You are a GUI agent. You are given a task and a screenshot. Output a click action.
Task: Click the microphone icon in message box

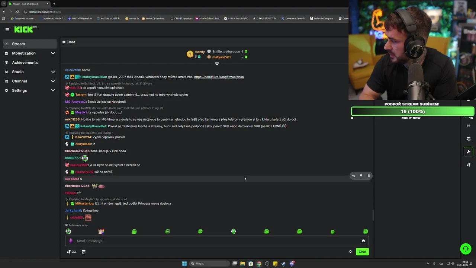tap(71, 241)
